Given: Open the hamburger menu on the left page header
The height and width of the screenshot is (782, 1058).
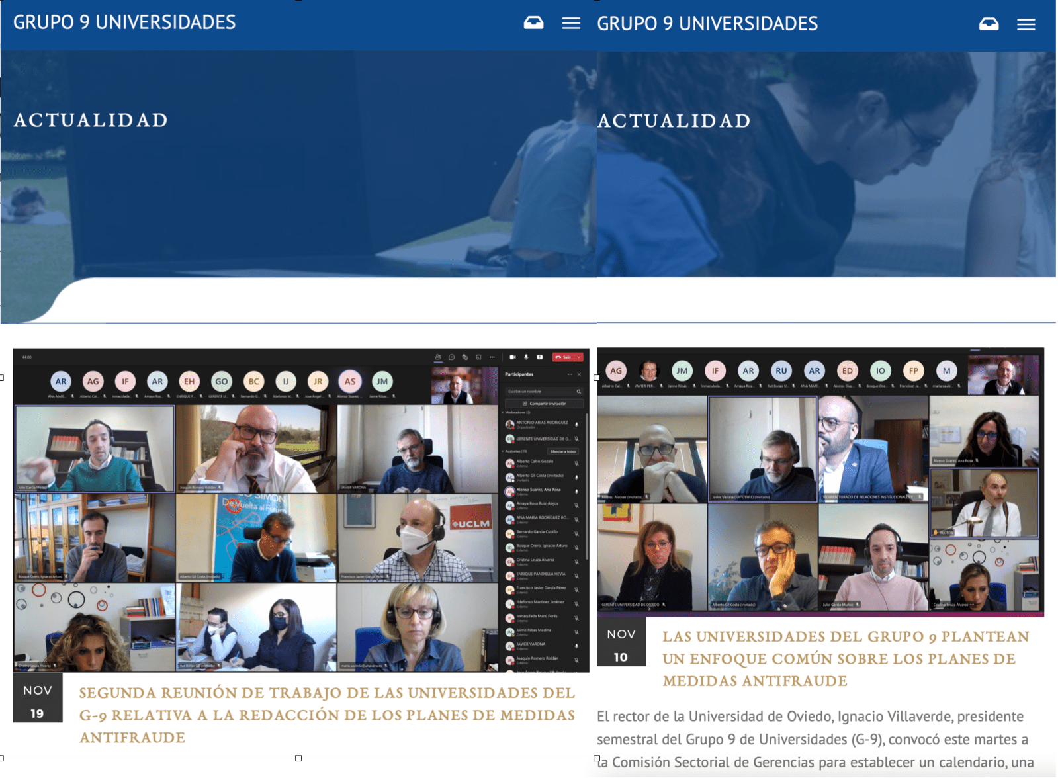Looking at the screenshot, I should pos(570,24).
